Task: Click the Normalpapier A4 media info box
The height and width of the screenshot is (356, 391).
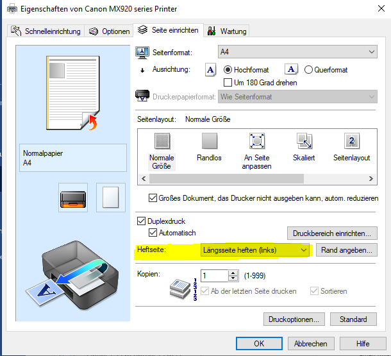Action: (x=73, y=158)
